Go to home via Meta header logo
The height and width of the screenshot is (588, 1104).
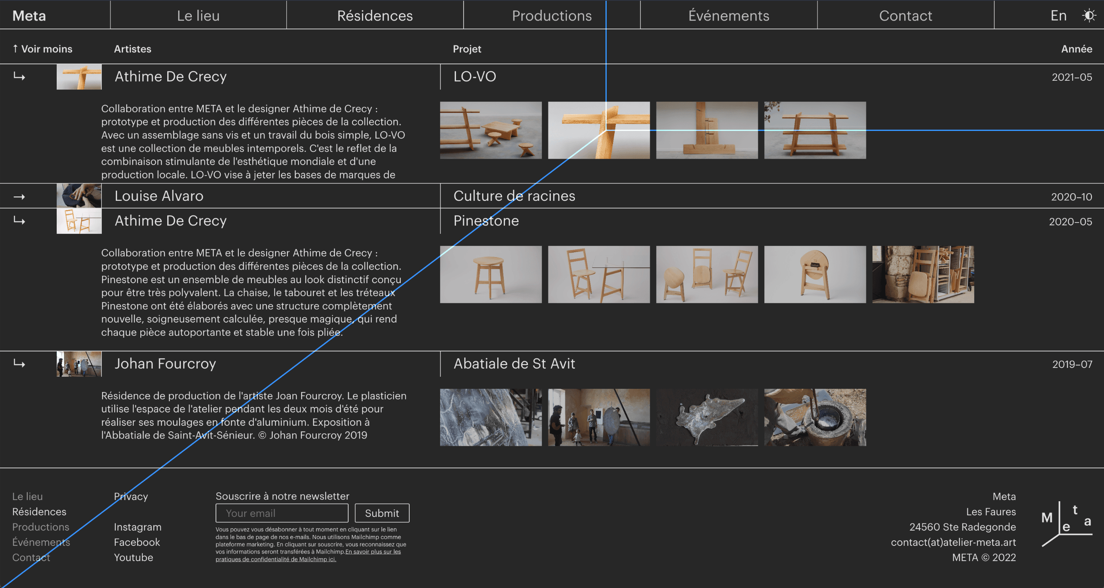click(x=29, y=16)
